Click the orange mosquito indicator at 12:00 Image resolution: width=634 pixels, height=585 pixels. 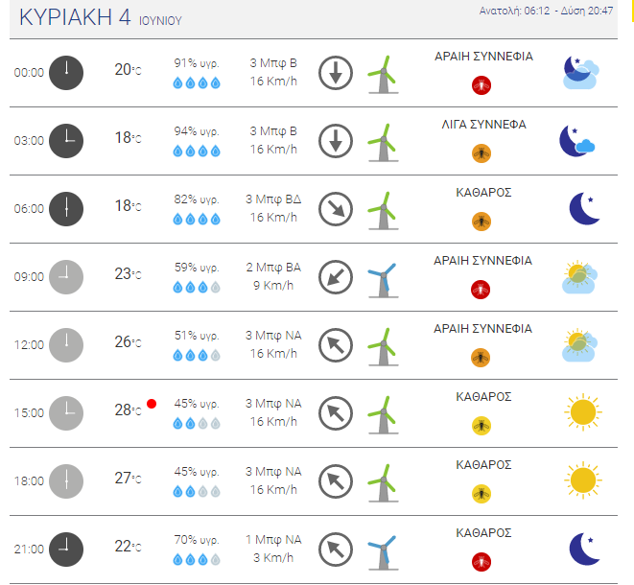click(x=481, y=358)
